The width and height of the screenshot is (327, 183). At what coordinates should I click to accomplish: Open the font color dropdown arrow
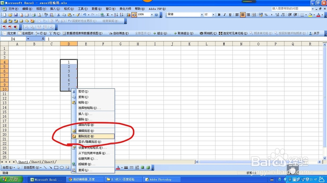322,15
